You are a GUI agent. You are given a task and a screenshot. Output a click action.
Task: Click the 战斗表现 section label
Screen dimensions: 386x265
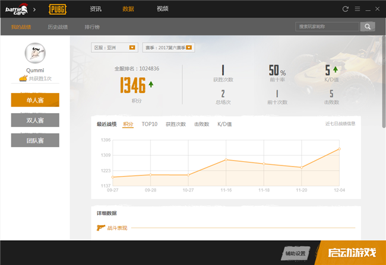[x=117, y=228]
